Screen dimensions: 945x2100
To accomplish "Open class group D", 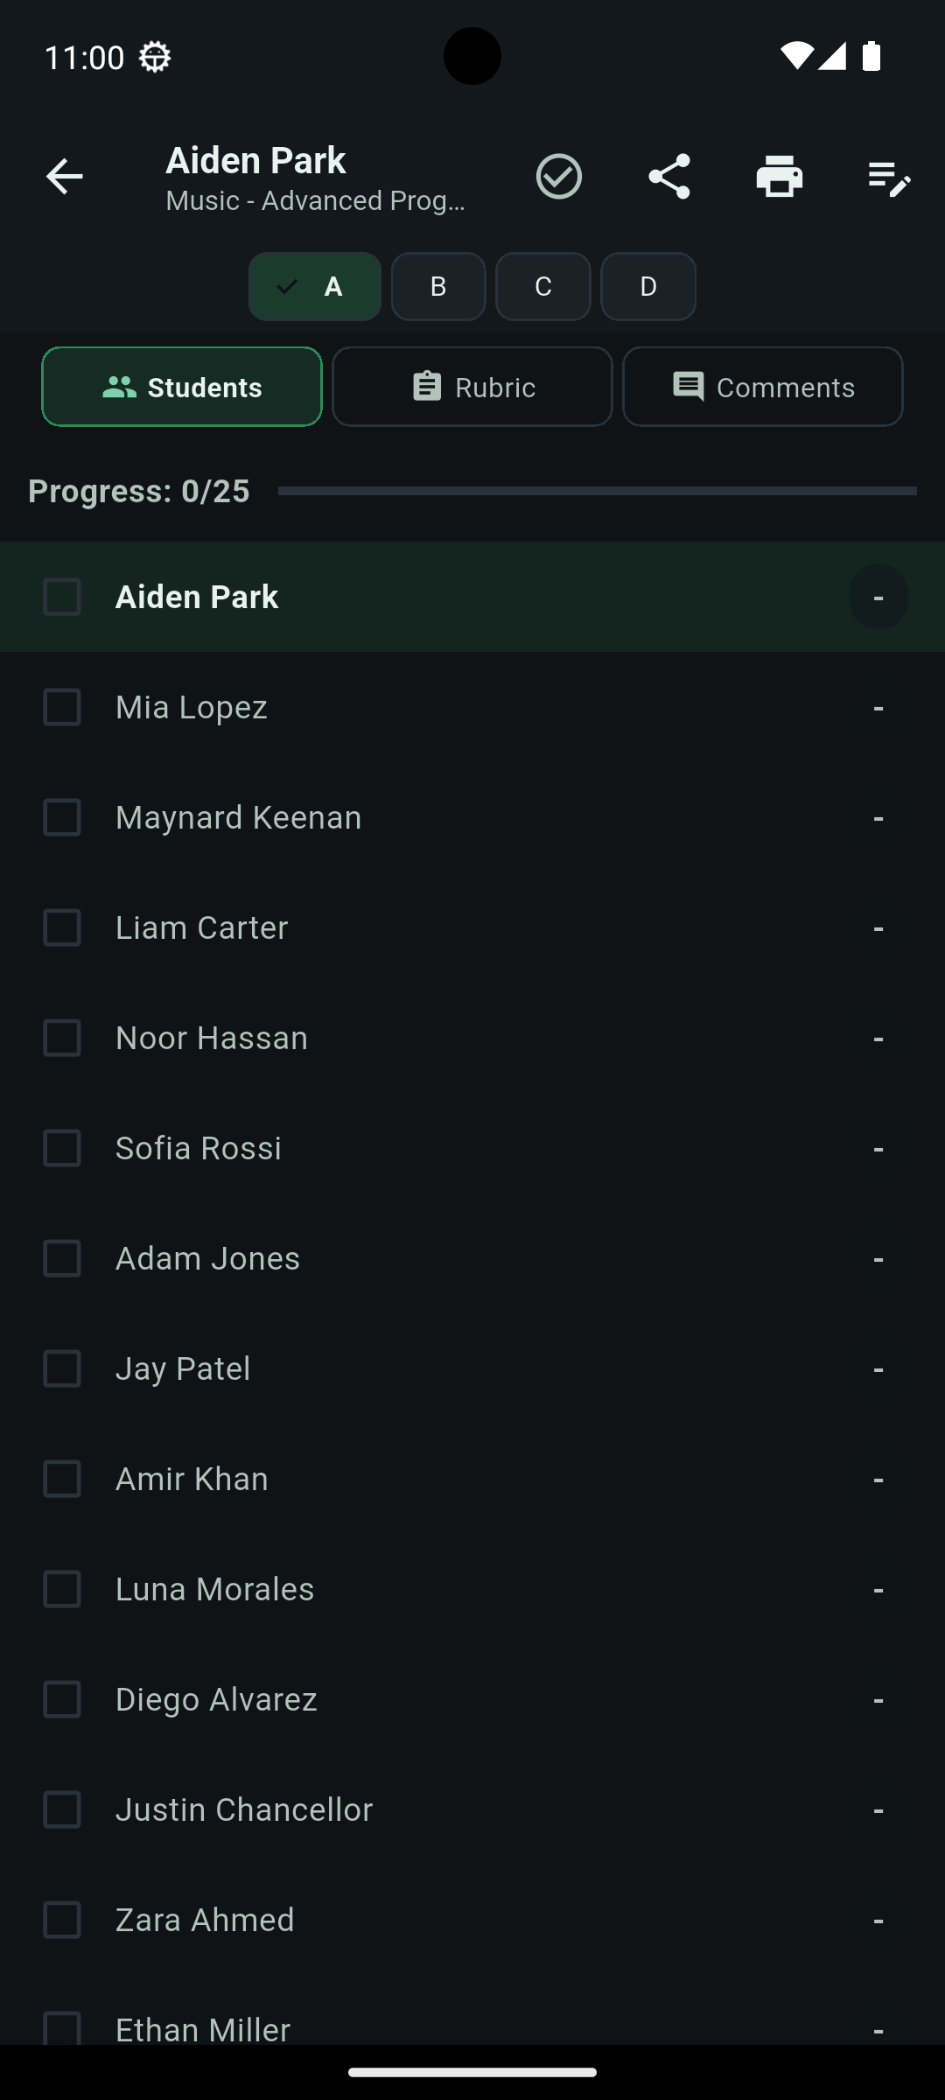I will point(647,286).
